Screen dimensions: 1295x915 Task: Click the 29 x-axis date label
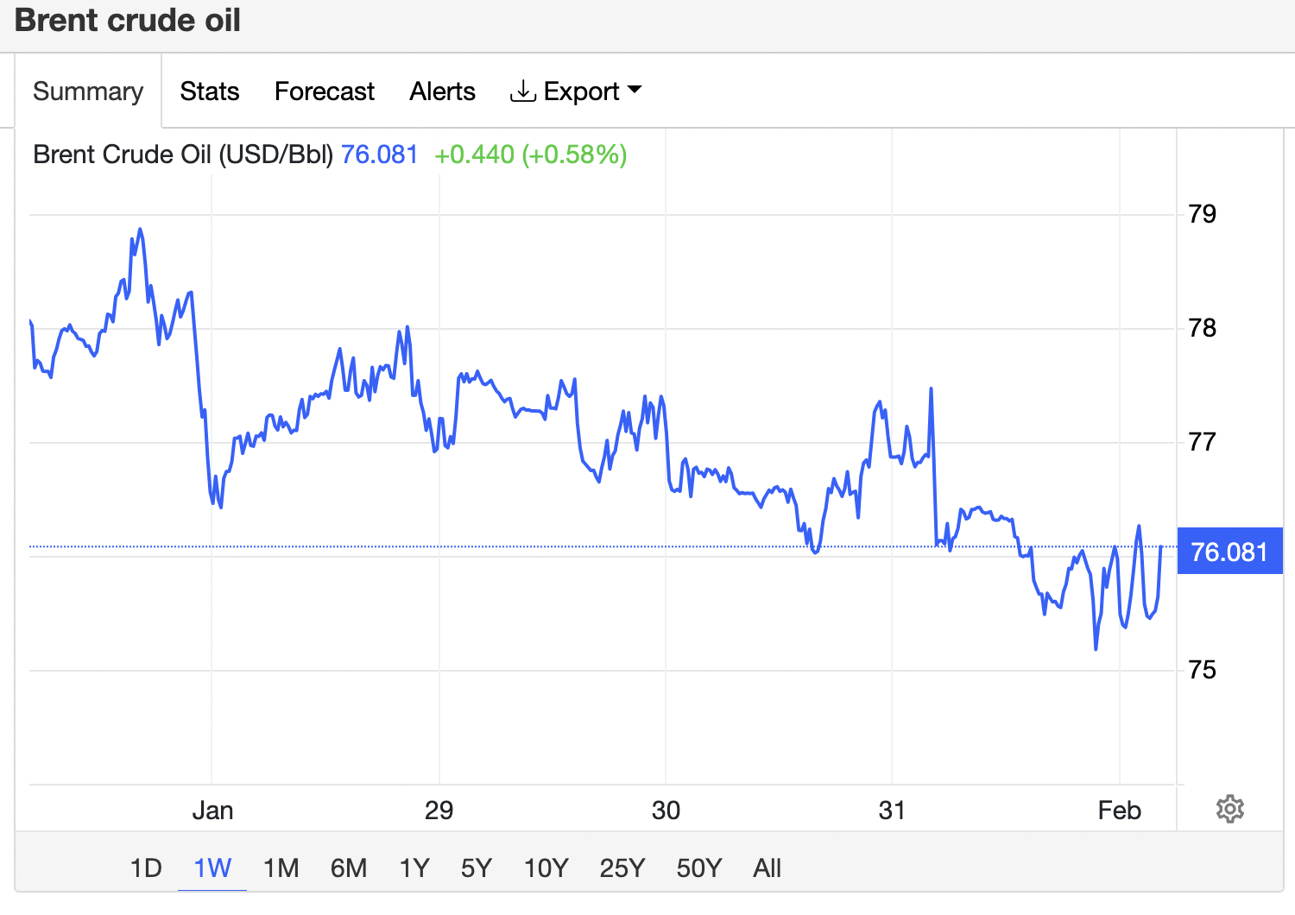coord(439,811)
